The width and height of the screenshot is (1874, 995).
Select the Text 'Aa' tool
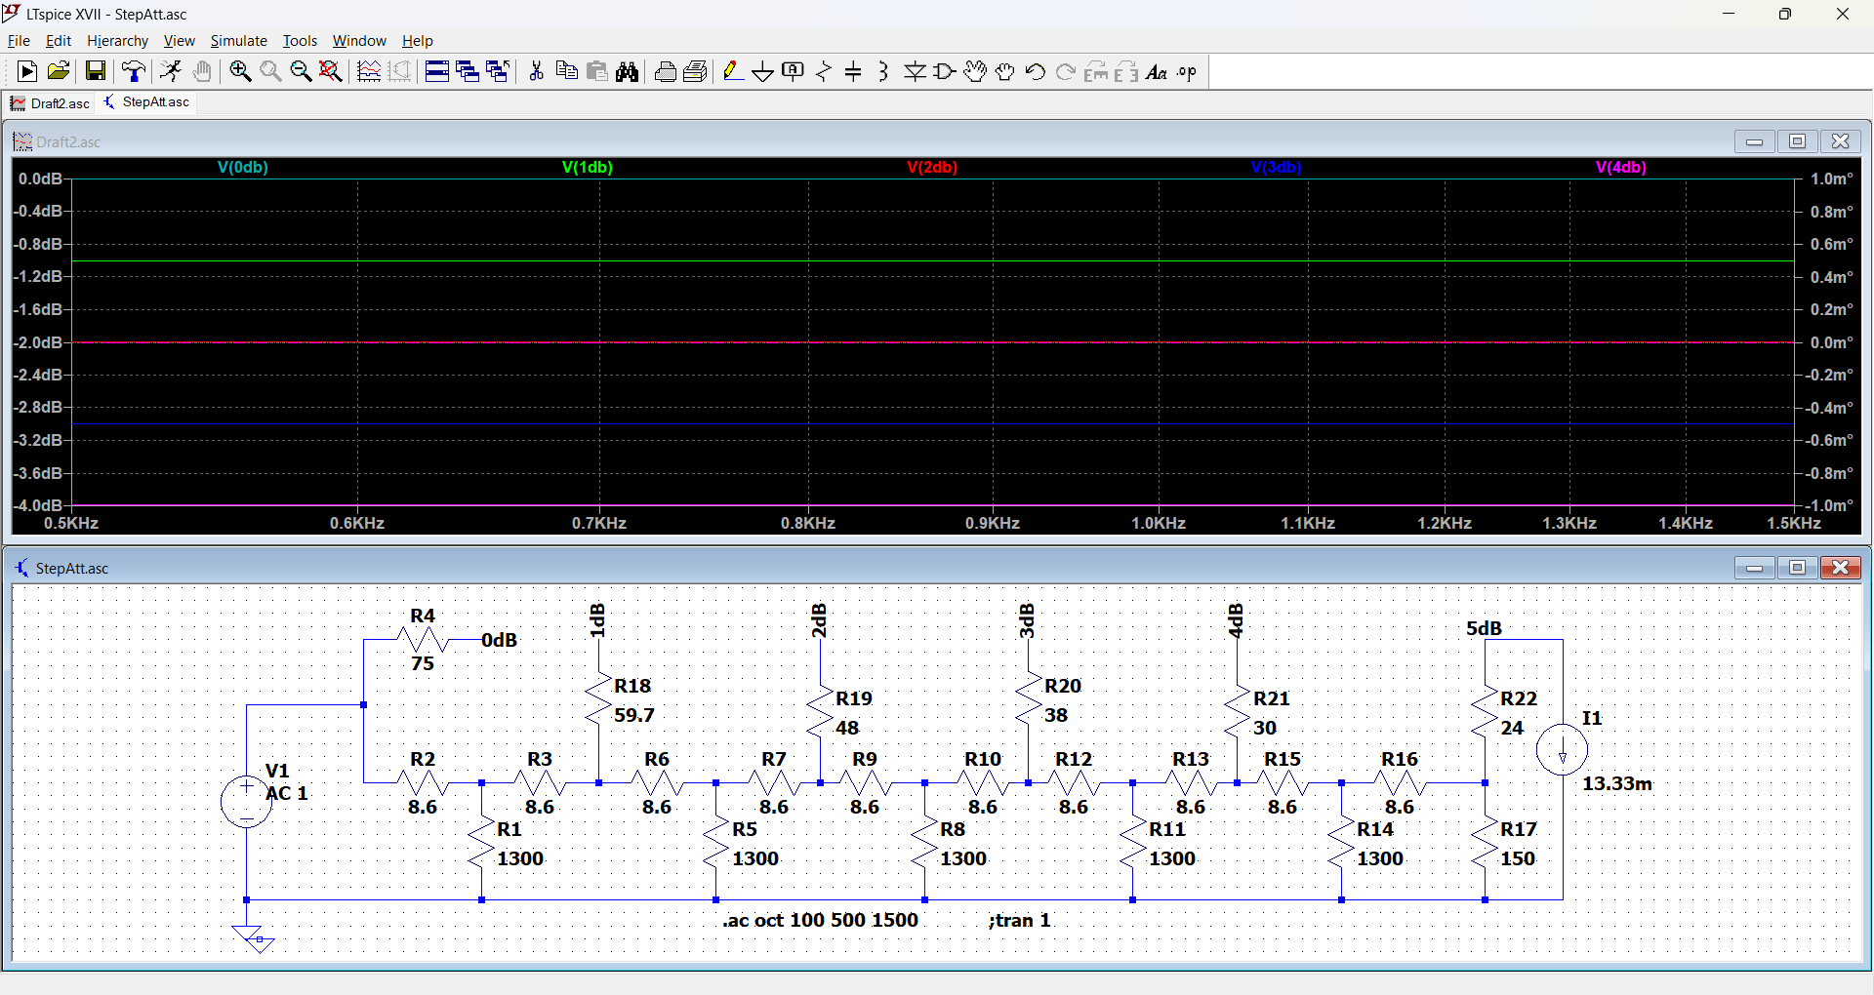coord(1157,71)
